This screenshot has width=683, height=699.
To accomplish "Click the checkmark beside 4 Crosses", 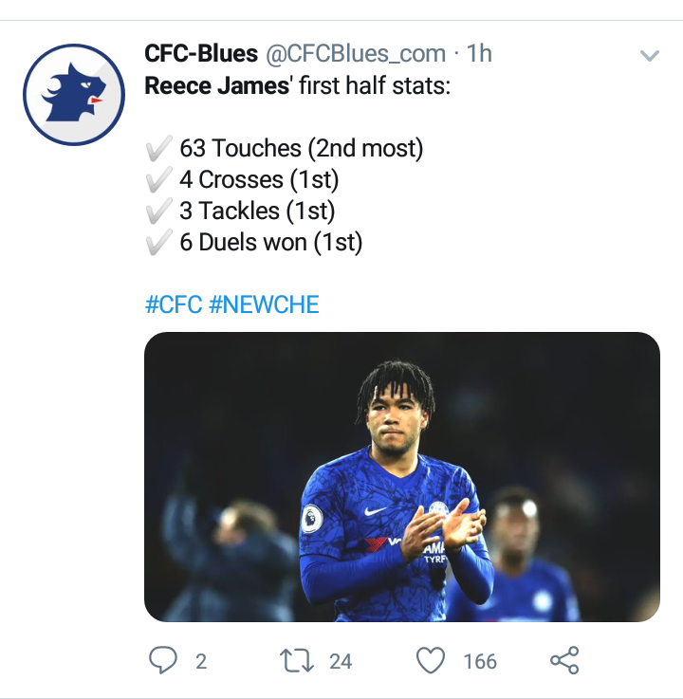I will 158,180.
